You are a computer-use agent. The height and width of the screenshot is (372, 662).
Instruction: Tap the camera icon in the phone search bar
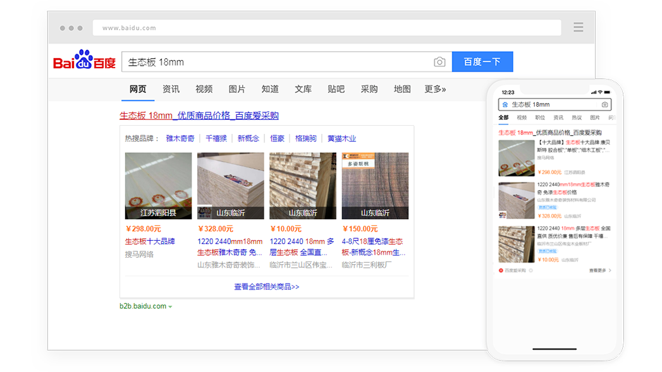pos(604,105)
